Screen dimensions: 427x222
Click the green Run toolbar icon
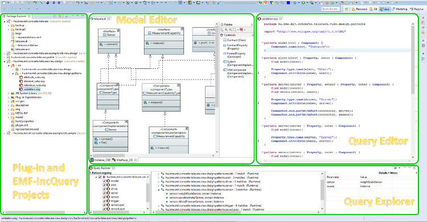(x=303, y=3)
